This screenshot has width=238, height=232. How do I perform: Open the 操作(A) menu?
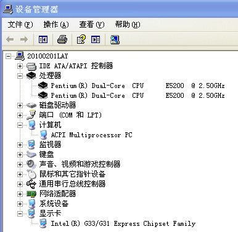(56, 25)
